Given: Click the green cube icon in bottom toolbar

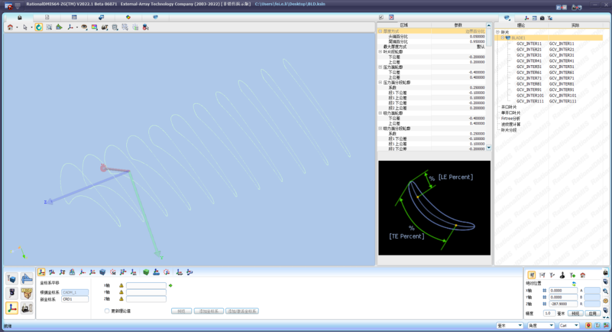Looking at the screenshot, I should [x=146, y=273].
